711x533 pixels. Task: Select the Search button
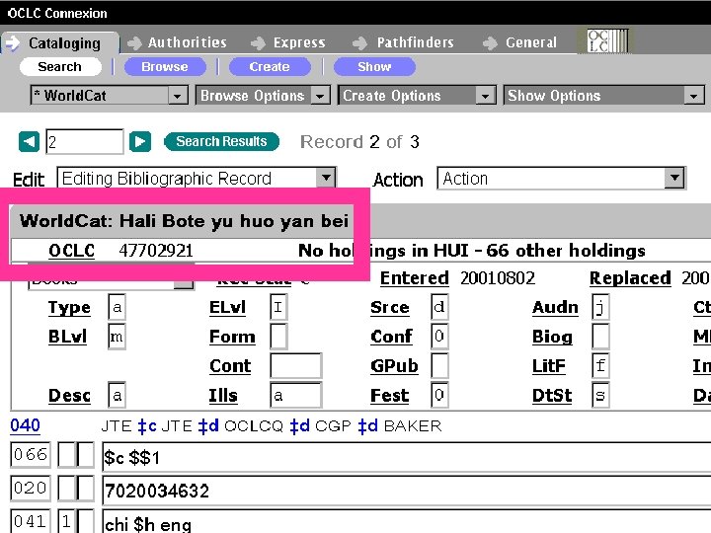(60, 67)
